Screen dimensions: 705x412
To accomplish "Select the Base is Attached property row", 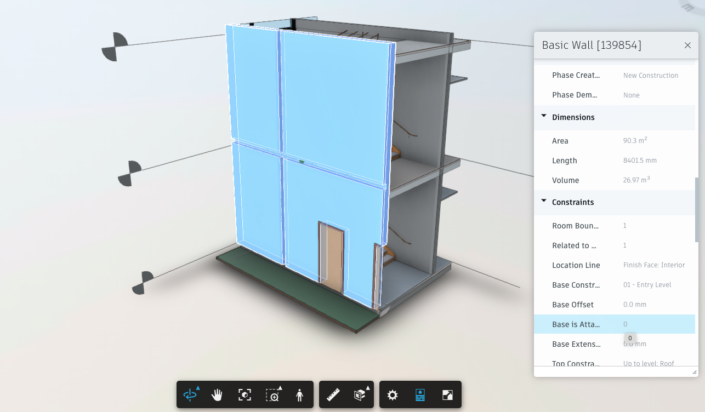I will pyautogui.click(x=614, y=324).
